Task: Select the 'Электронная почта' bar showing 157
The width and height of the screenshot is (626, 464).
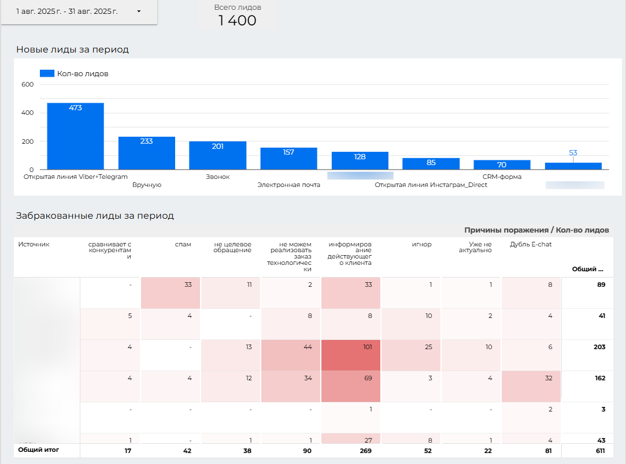Action: pos(288,159)
